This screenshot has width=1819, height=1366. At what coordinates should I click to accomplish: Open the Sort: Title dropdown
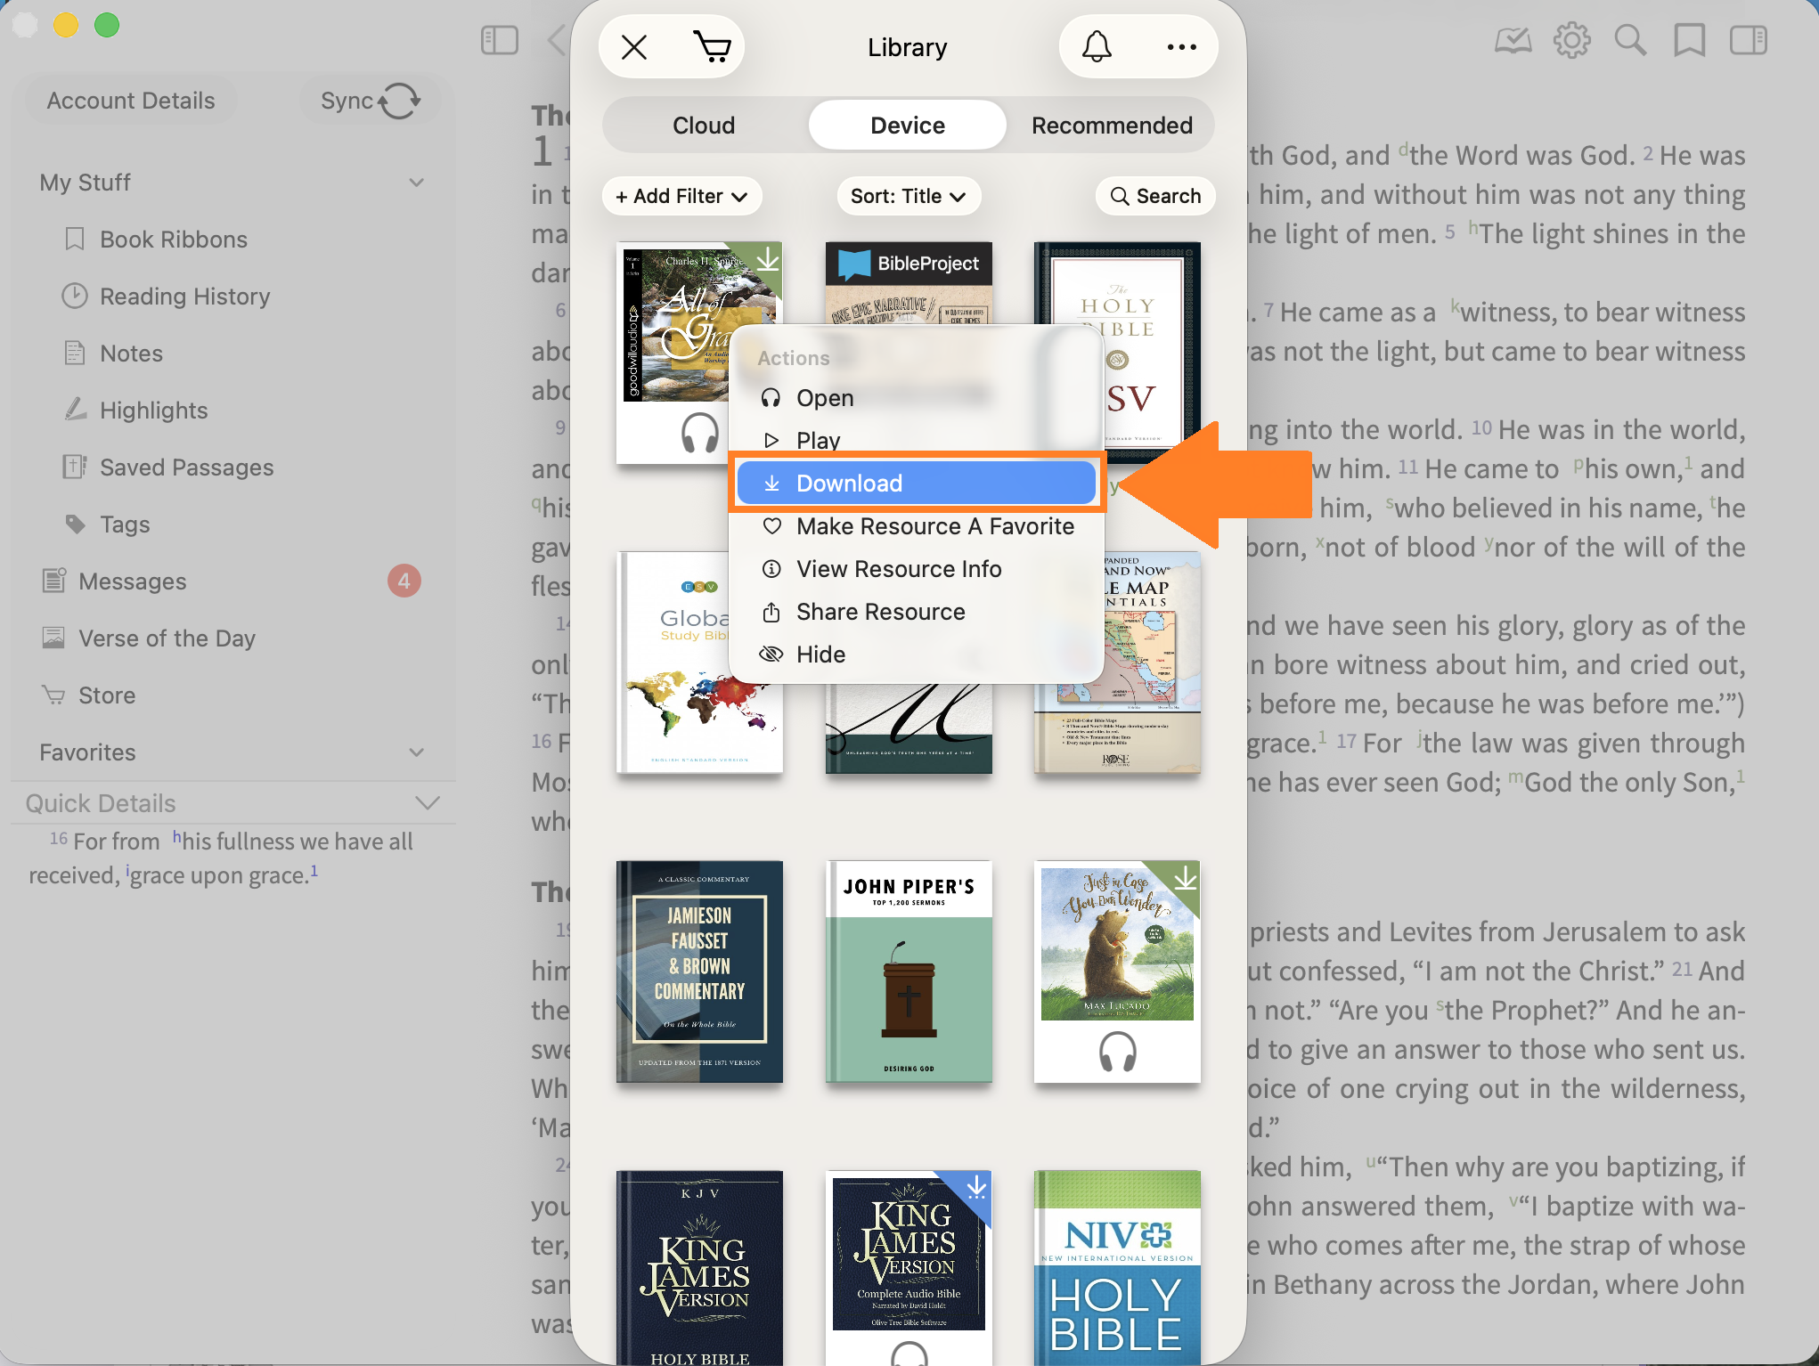(909, 196)
